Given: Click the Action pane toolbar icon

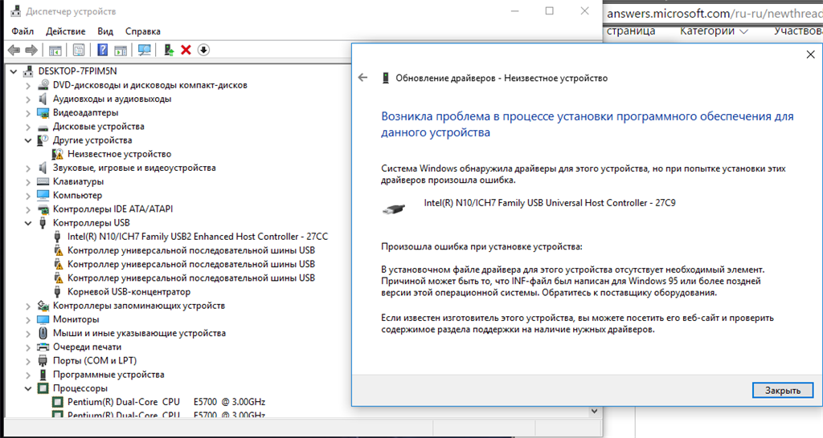Looking at the screenshot, I should pyautogui.click(x=121, y=50).
